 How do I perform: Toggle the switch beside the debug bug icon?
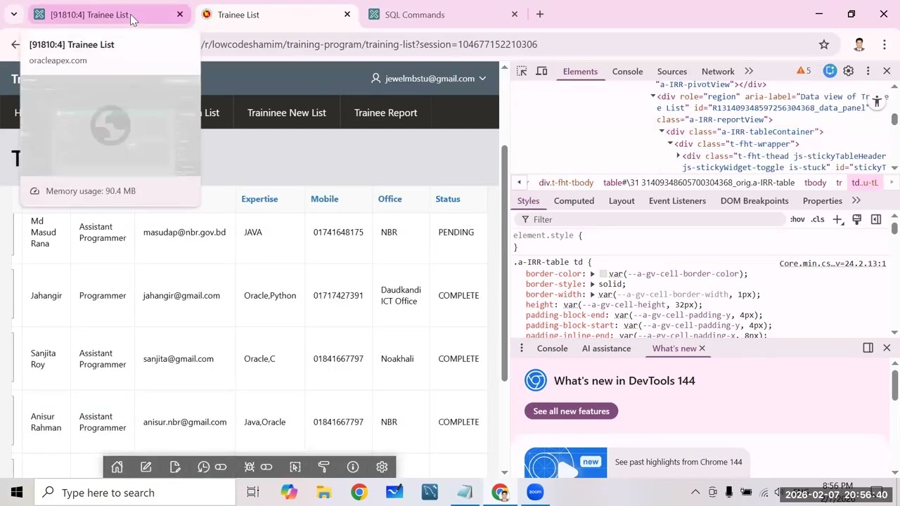click(x=266, y=467)
